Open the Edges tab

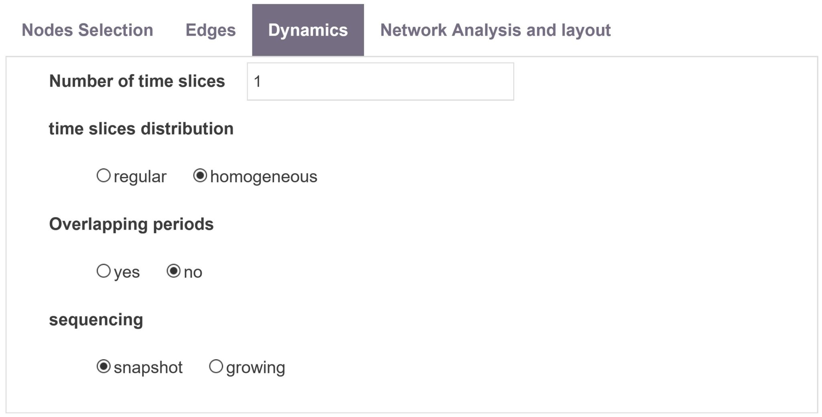(210, 30)
